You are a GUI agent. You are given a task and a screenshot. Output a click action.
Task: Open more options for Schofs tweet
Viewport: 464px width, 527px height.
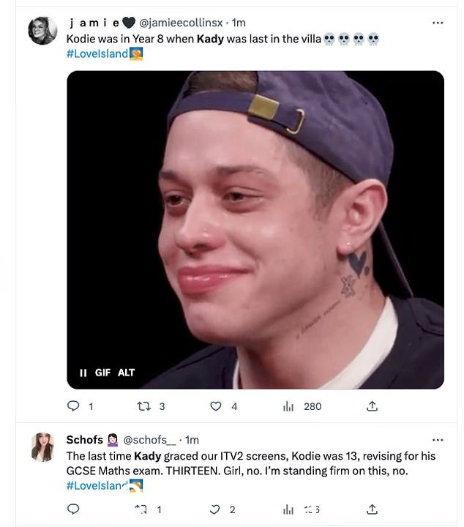438,440
